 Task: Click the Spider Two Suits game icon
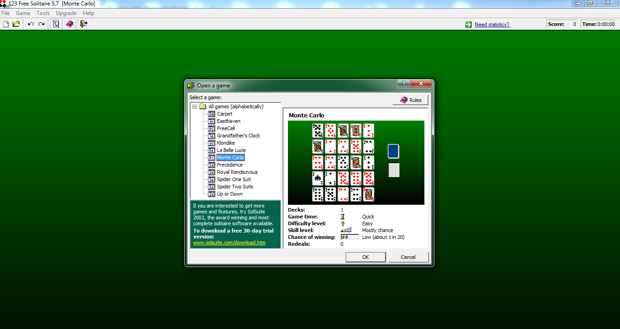click(x=212, y=187)
